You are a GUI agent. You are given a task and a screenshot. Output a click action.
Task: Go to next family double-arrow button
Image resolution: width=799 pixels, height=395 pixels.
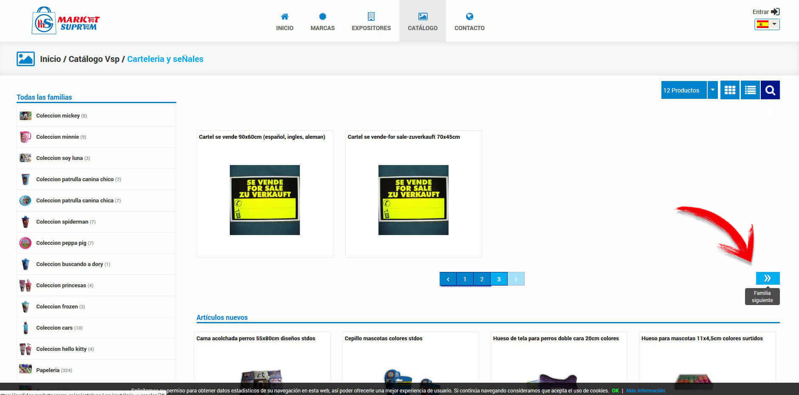[x=767, y=278]
